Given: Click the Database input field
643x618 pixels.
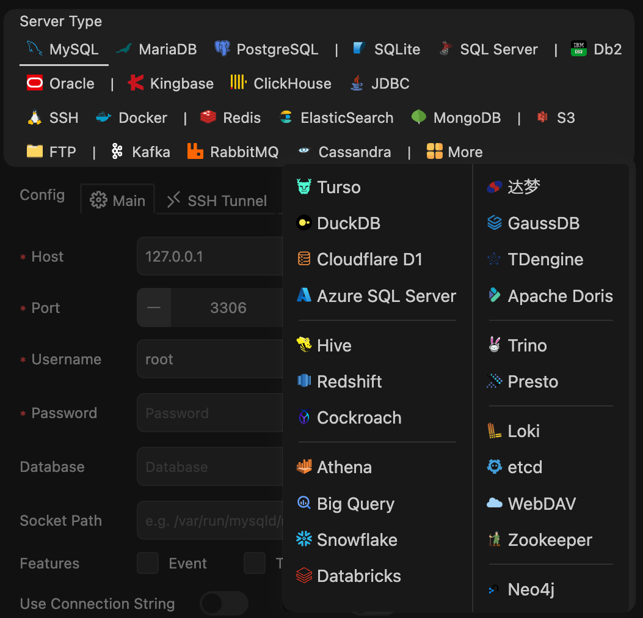Looking at the screenshot, I should pos(210,466).
